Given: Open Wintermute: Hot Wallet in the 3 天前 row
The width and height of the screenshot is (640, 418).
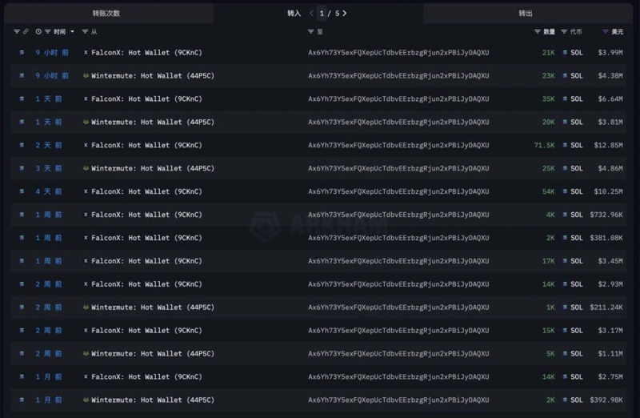Looking at the screenshot, I should pos(152,169).
